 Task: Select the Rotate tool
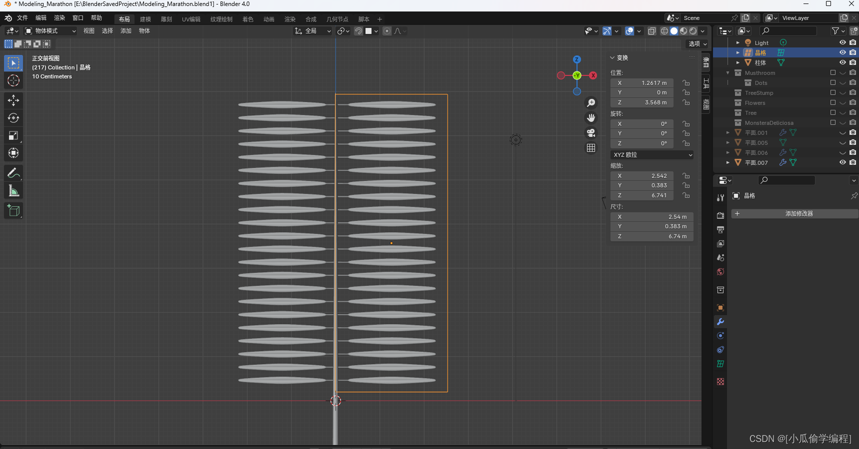(13, 118)
